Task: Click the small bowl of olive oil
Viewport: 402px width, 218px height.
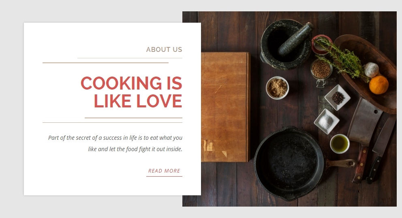Action: pyautogui.click(x=340, y=144)
